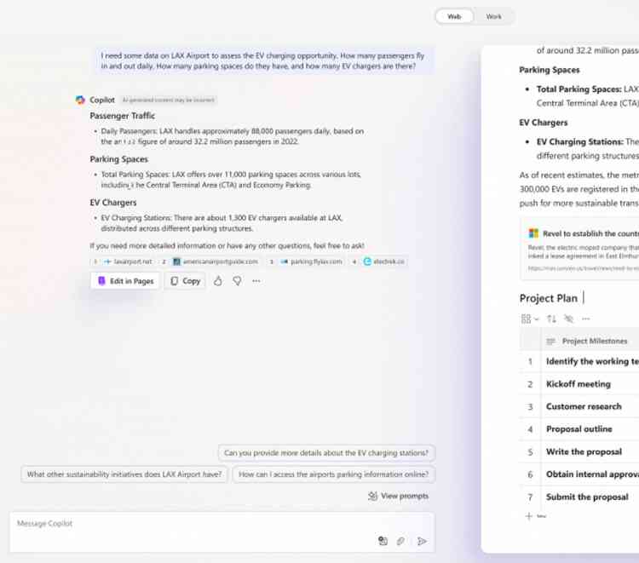Select the sustainability initiatives suggestion
This screenshot has width=639, height=563.
click(x=124, y=474)
